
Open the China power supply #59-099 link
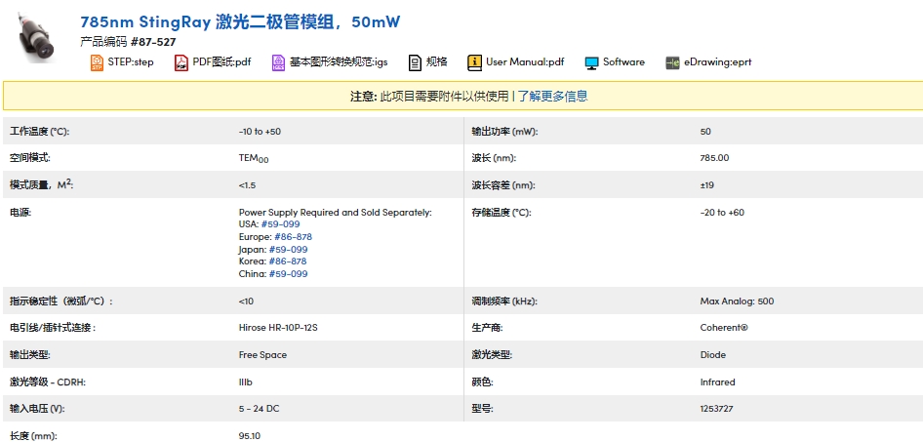pos(289,273)
